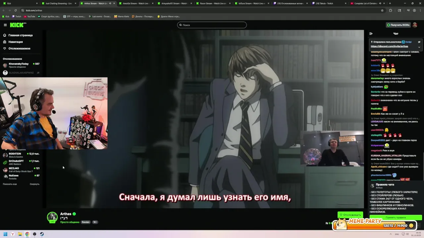Open File Explorer from taskbar
Viewport: 424px width, 238px height.
pos(20,234)
